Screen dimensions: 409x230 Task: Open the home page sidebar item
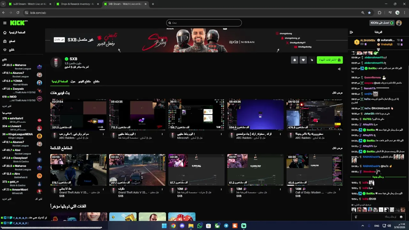14,33
